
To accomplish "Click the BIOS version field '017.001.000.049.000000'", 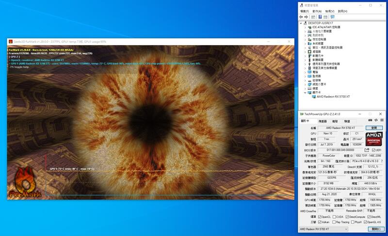I will (x=340, y=150).
